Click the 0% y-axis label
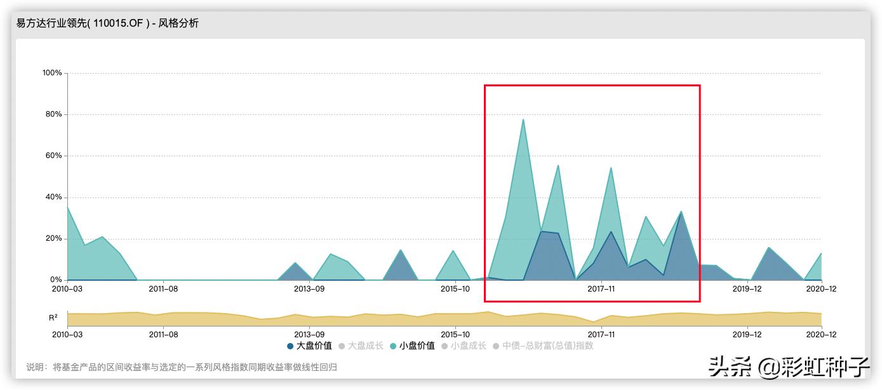 56,280
